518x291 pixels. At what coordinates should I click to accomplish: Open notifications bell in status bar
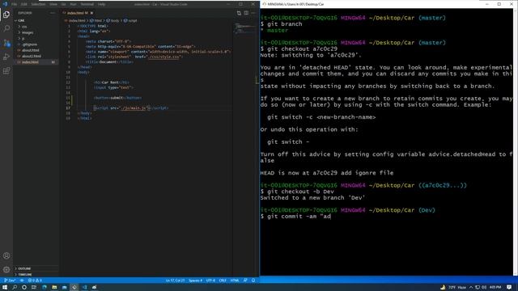click(253, 280)
